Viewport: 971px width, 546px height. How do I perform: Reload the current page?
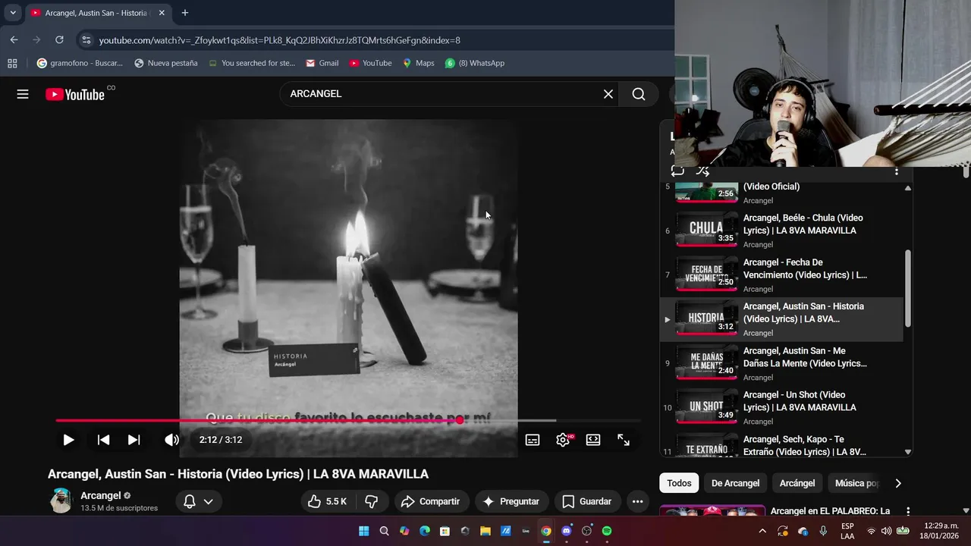tap(59, 39)
